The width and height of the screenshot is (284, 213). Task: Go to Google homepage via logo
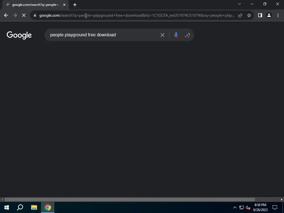(x=19, y=35)
